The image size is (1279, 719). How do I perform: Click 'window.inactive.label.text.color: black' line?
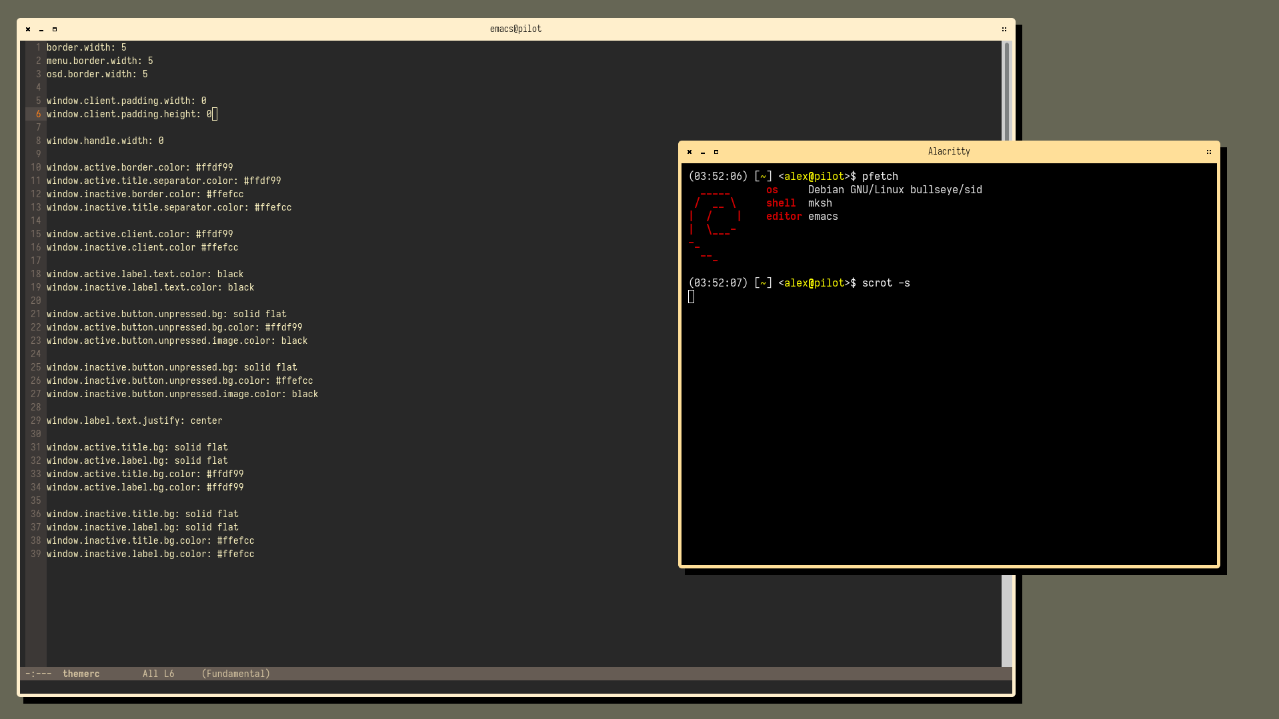click(x=151, y=287)
